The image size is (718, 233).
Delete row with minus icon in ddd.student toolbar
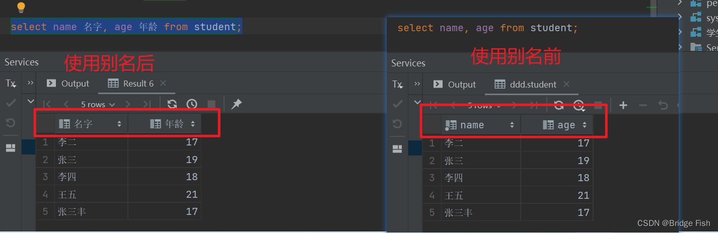point(642,105)
